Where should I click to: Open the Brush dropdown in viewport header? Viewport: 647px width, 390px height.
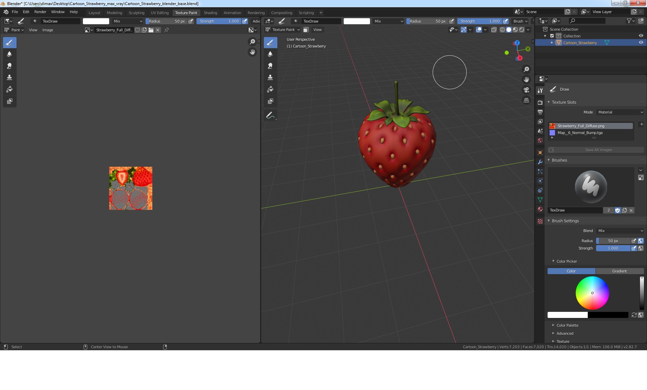point(521,21)
